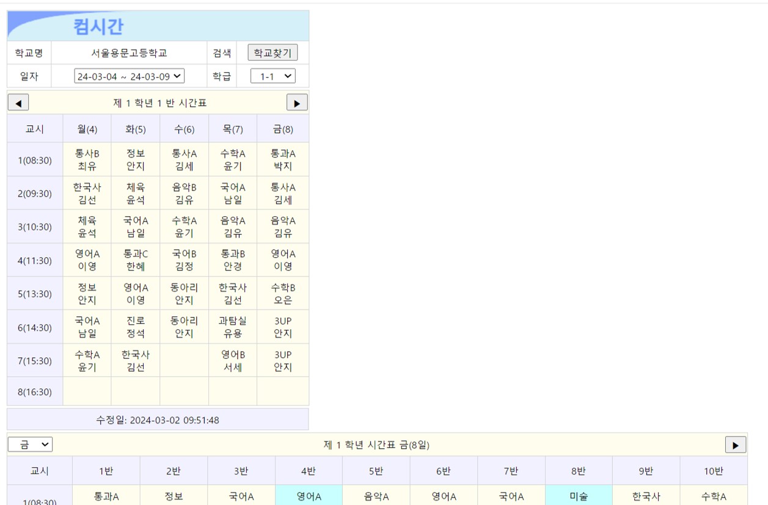The width and height of the screenshot is (768, 505).
Task: Click the 1반 column header
Action: pyautogui.click(x=106, y=471)
